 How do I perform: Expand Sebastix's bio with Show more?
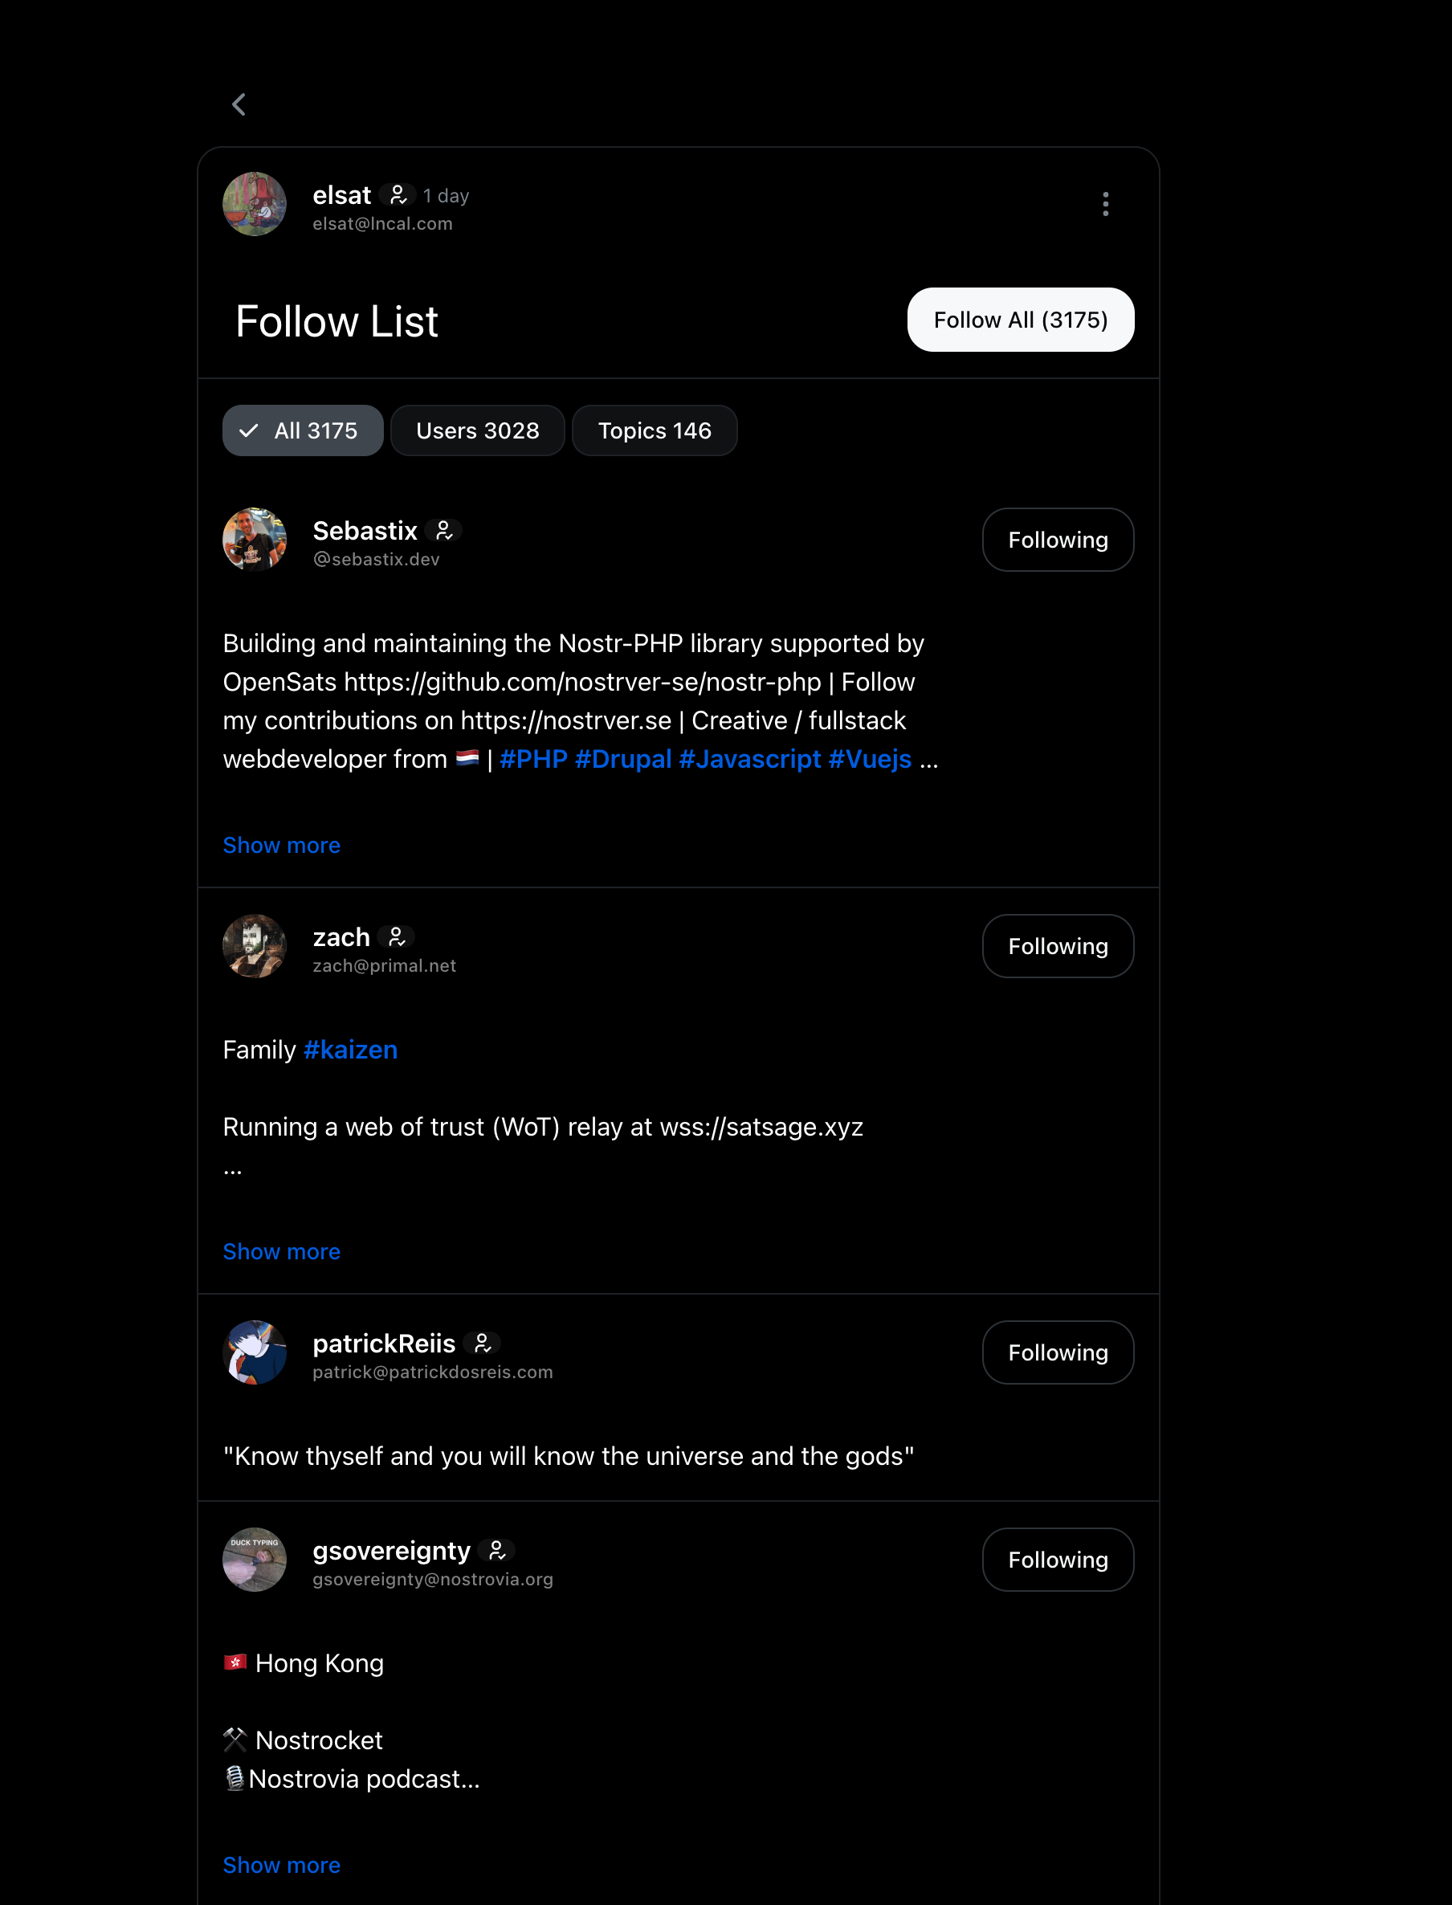[282, 846]
